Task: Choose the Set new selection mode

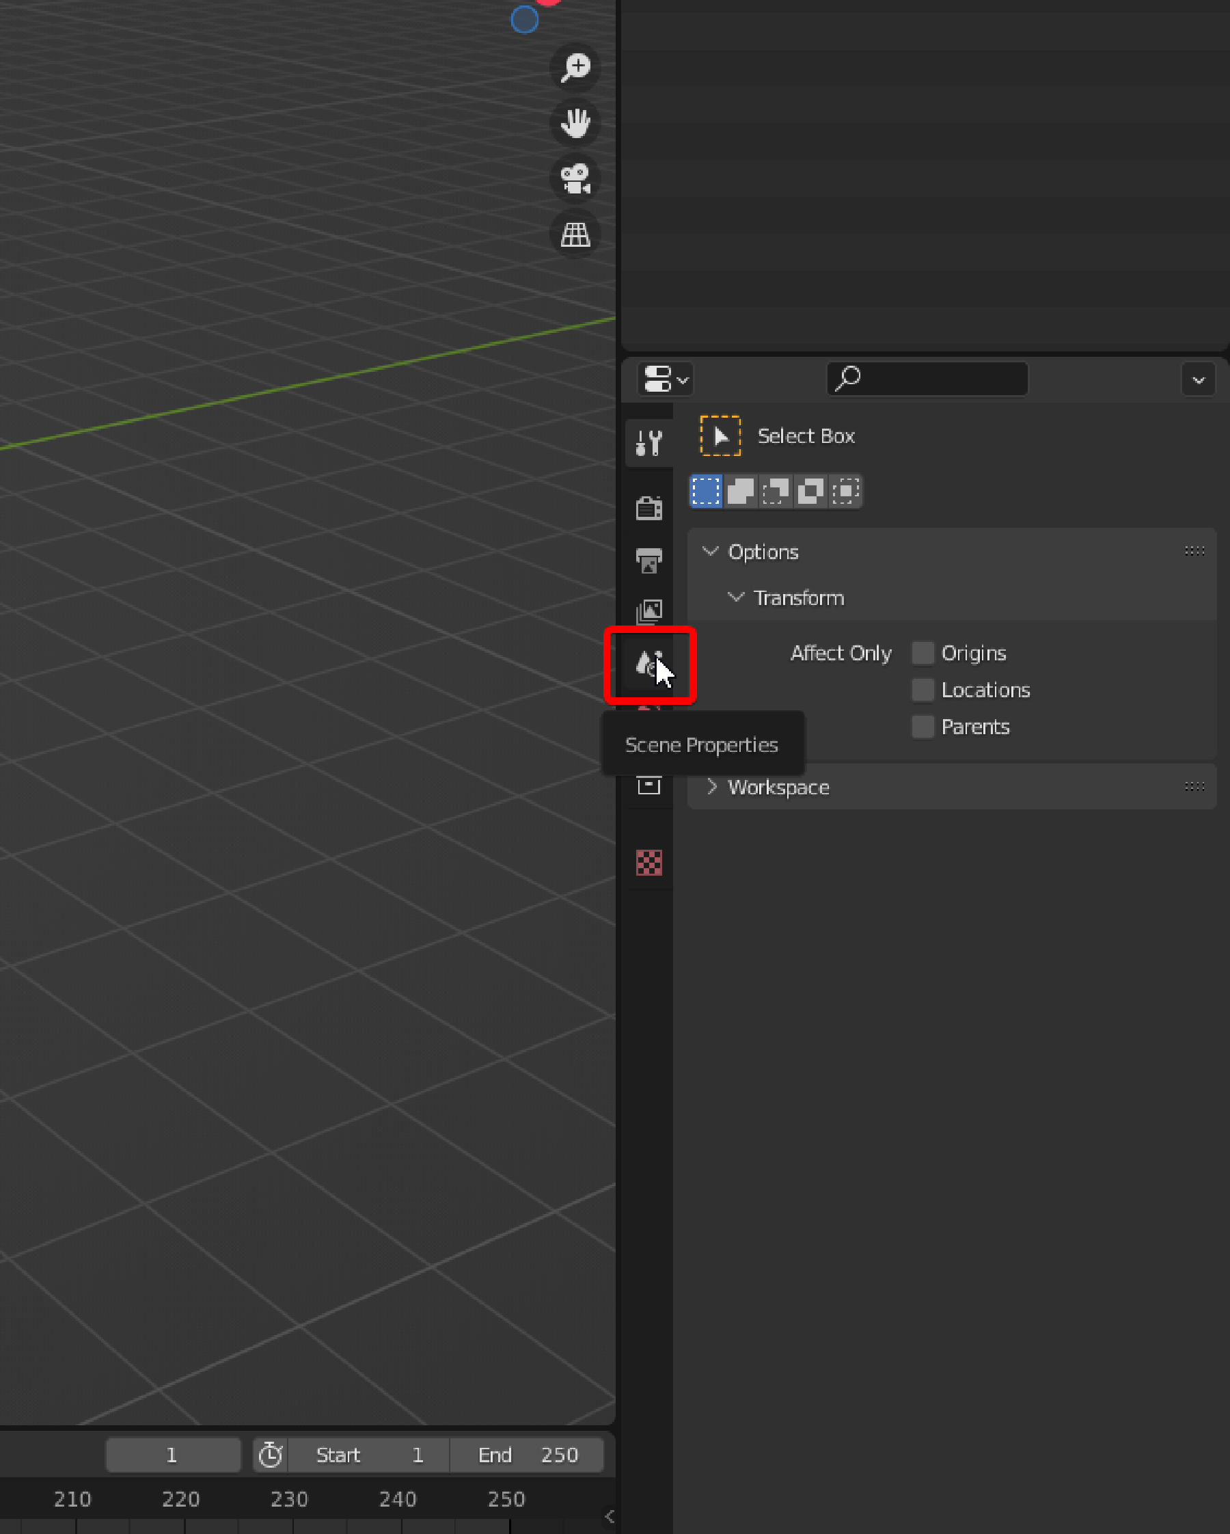Action: click(x=706, y=491)
